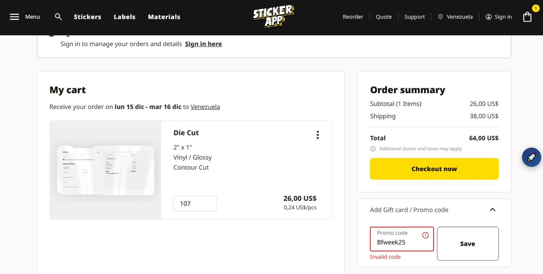This screenshot has height=274, width=543.
Task: Open the Materials menu
Action: 164,17
